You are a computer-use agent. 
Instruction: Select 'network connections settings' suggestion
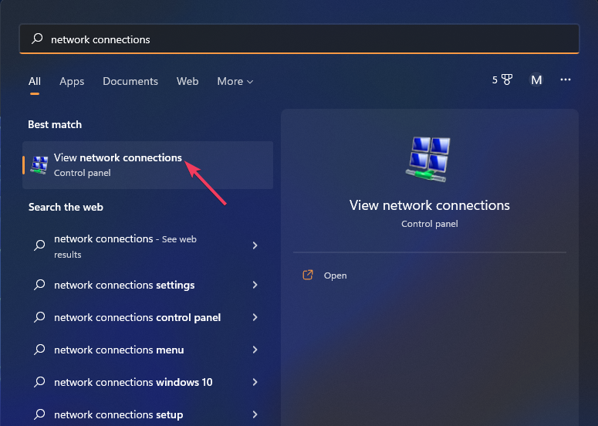(147, 285)
